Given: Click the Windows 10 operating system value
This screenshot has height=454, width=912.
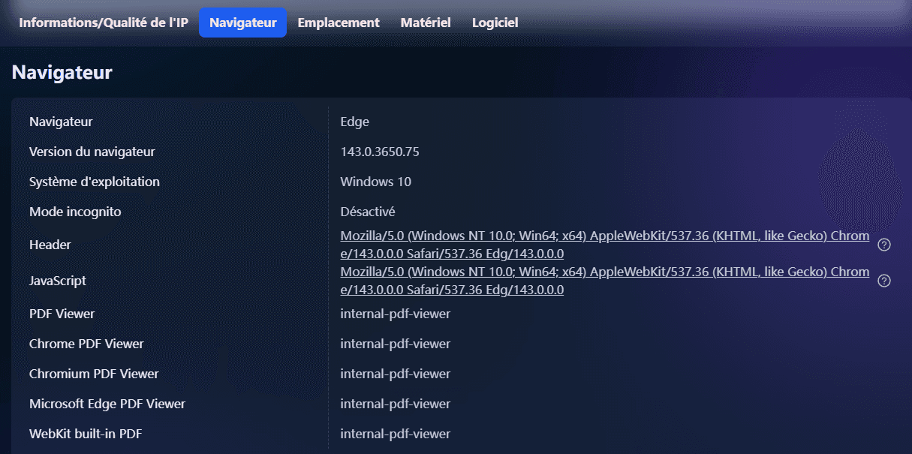Looking at the screenshot, I should coord(375,182).
